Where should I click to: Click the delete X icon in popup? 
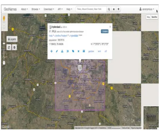[78, 51]
